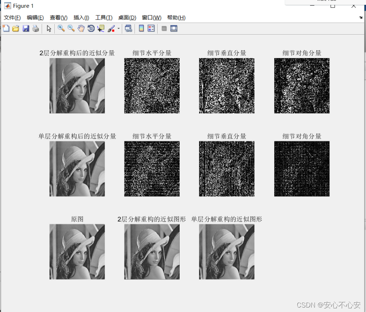This screenshot has width=366, height=312.
Task: Open the 桌面(D) menu
Action: pyautogui.click(x=127, y=18)
